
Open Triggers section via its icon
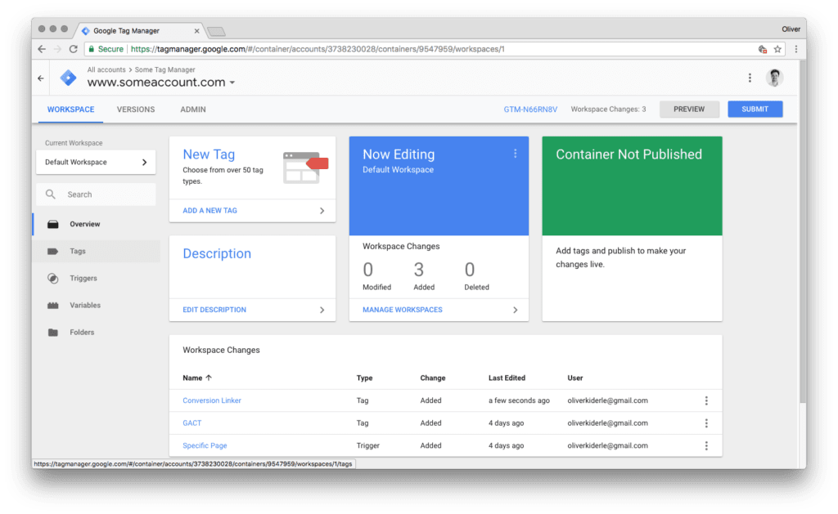point(53,279)
